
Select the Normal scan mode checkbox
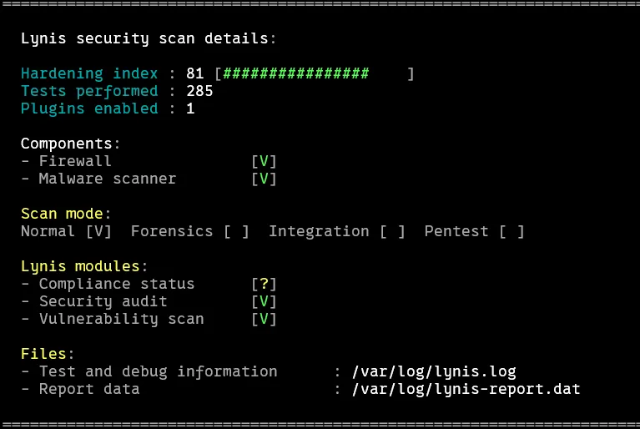(x=98, y=231)
